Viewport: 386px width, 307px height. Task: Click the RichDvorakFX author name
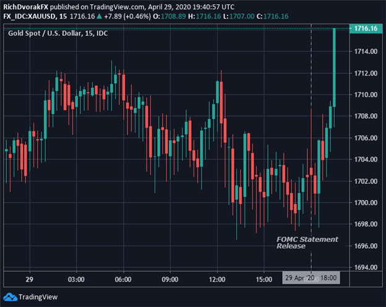pos(25,7)
